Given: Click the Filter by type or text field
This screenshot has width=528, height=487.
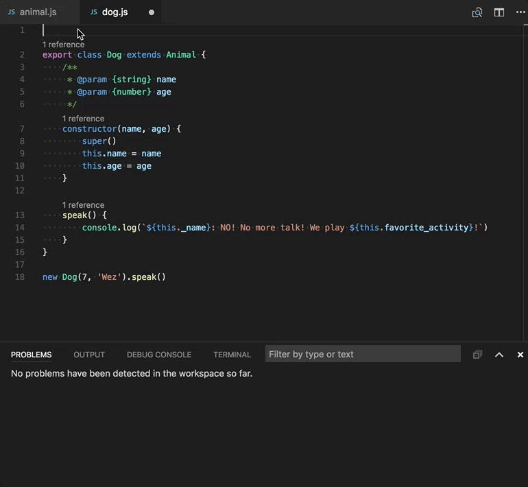Looking at the screenshot, I should (x=362, y=354).
